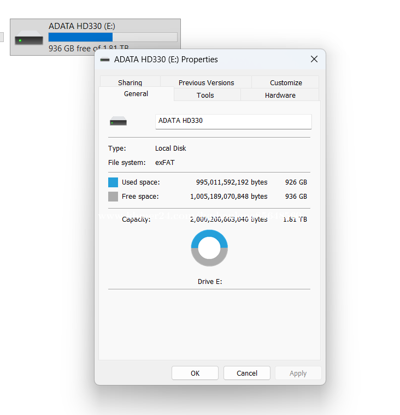Click the drive name field containing ADATA HD330
This screenshot has height=415, width=400.
233,121
